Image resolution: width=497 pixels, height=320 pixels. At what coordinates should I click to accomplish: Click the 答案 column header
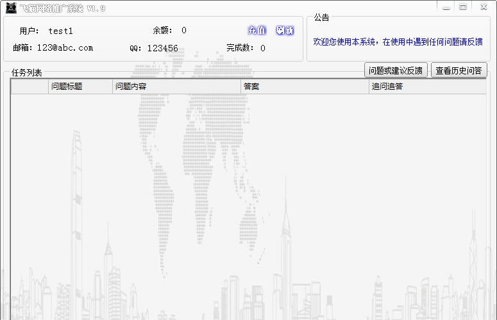[x=305, y=87]
